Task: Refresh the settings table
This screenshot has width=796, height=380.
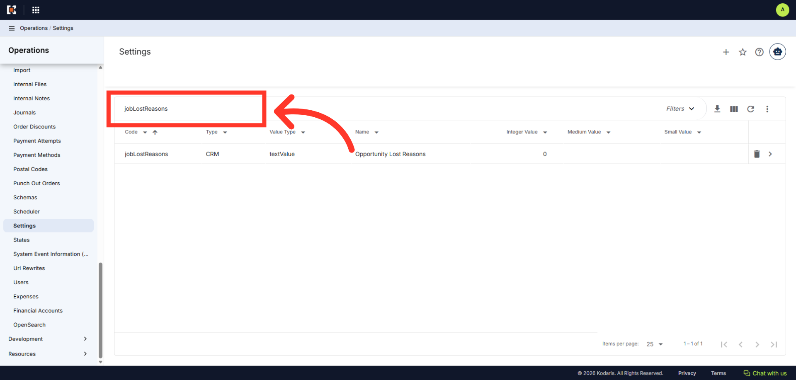Action: 750,109
